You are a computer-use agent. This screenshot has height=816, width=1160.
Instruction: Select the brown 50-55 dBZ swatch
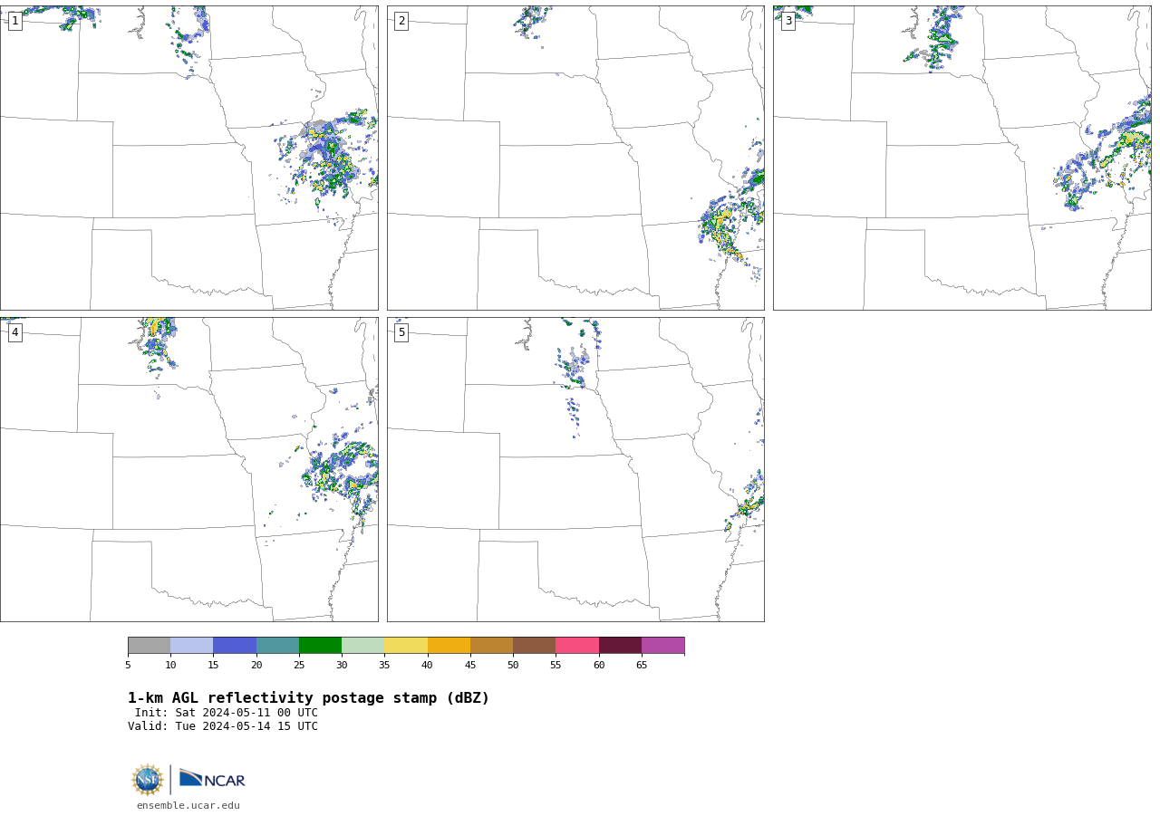click(x=535, y=646)
